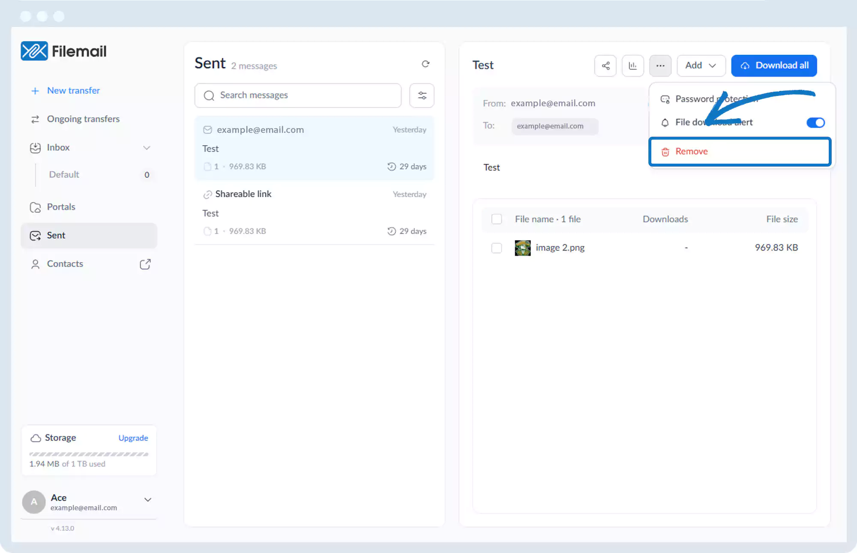This screenshot has height=553, width=857.
Task: Check the image 2.png file checkbox
Action: point(496,248)
